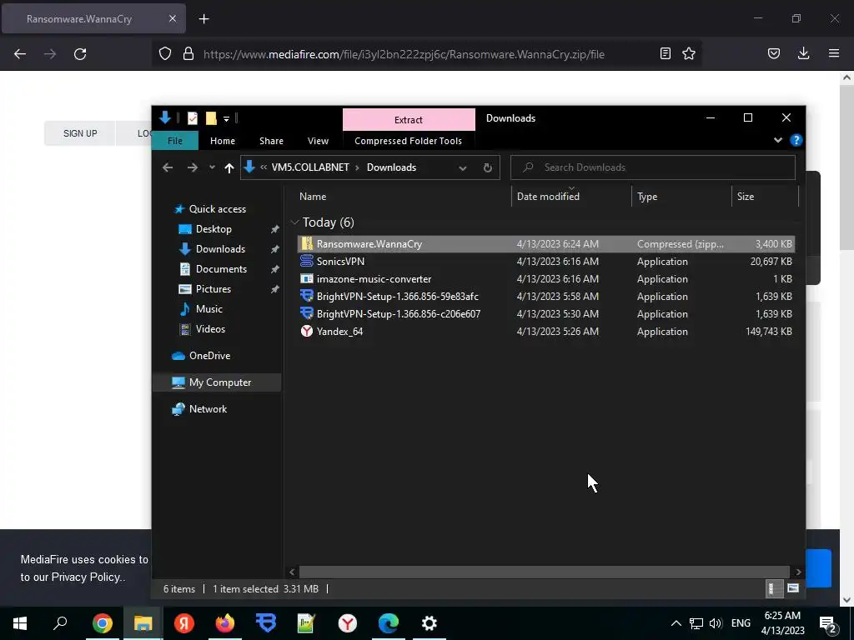Open Microsoft Edge from the taskbar
This screenshot has height=640, width=854.
click(389, 623)
